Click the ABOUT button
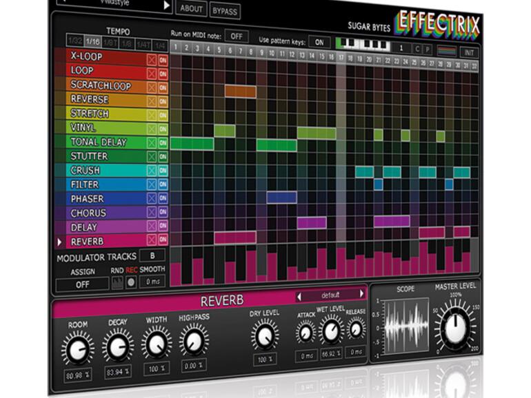 tap(191, 8)
